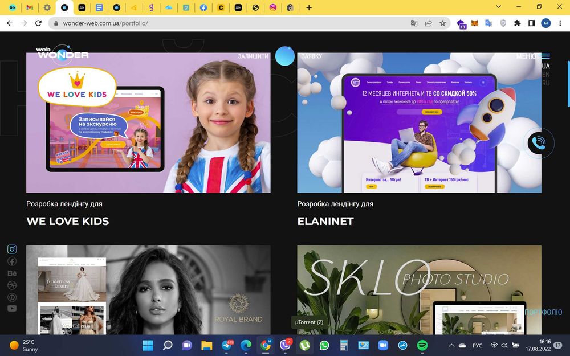Image resolution: width=570 pixels, height=356 pixels.
Task: Open a new browser tab
Action: tap(308, 7)
